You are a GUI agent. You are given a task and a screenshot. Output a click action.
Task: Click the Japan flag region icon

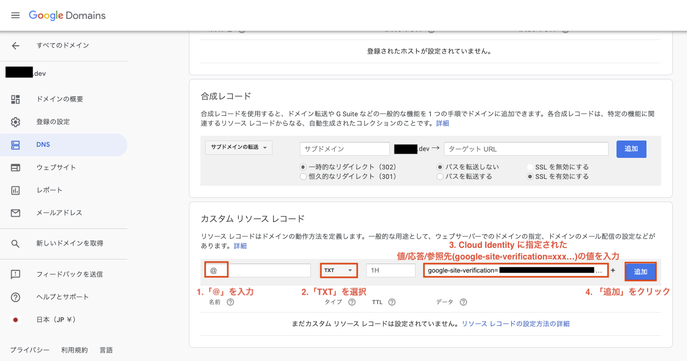click(x=15, y=319)
